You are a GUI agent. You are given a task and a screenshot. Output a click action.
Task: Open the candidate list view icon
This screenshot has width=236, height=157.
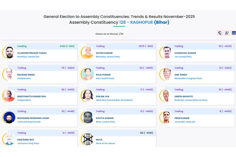227,33
